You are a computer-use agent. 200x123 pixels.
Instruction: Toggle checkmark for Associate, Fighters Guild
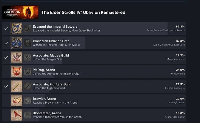(6, 86)
